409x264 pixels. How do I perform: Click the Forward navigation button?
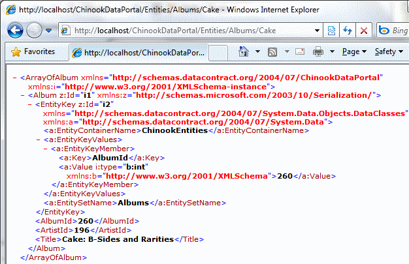tap(35, 30)
